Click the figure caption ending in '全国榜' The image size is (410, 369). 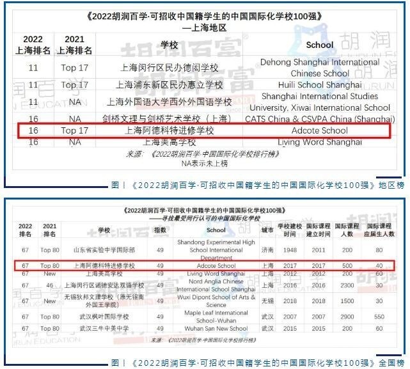(258, 363)
